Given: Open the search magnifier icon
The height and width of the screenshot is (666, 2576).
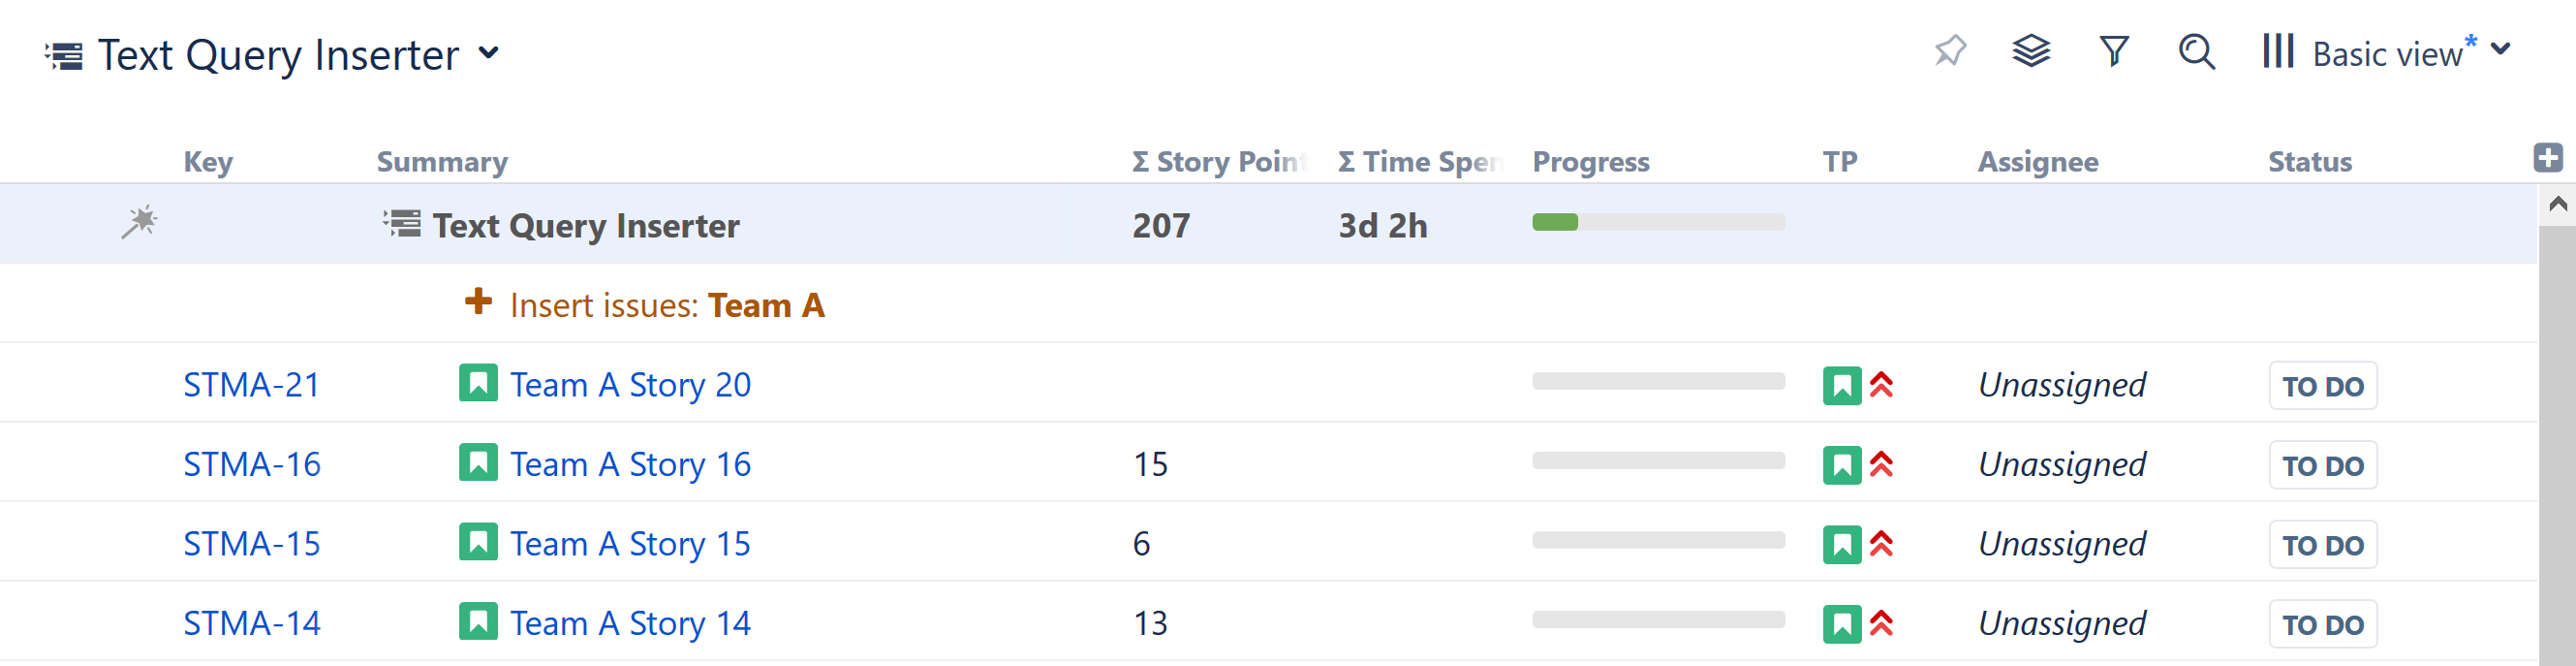Looking at the screenshot, I should point(2196,51).
